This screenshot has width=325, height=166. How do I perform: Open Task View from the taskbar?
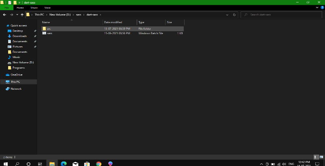40,164
